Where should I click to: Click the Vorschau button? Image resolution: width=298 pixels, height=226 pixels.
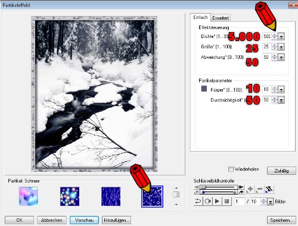click(84, 220)
